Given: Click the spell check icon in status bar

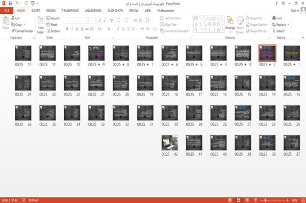Looking at the screenshot, I should click(23, 200).
